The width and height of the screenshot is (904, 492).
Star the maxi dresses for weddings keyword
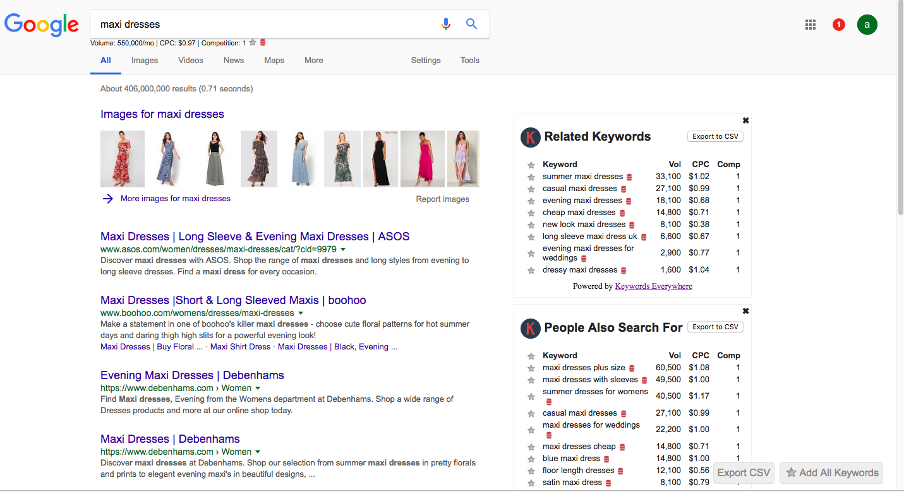point(531,430)
